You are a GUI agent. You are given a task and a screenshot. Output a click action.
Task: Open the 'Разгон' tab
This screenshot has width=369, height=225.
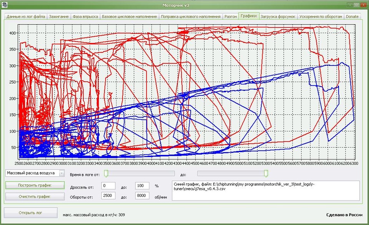pos(231,16)
